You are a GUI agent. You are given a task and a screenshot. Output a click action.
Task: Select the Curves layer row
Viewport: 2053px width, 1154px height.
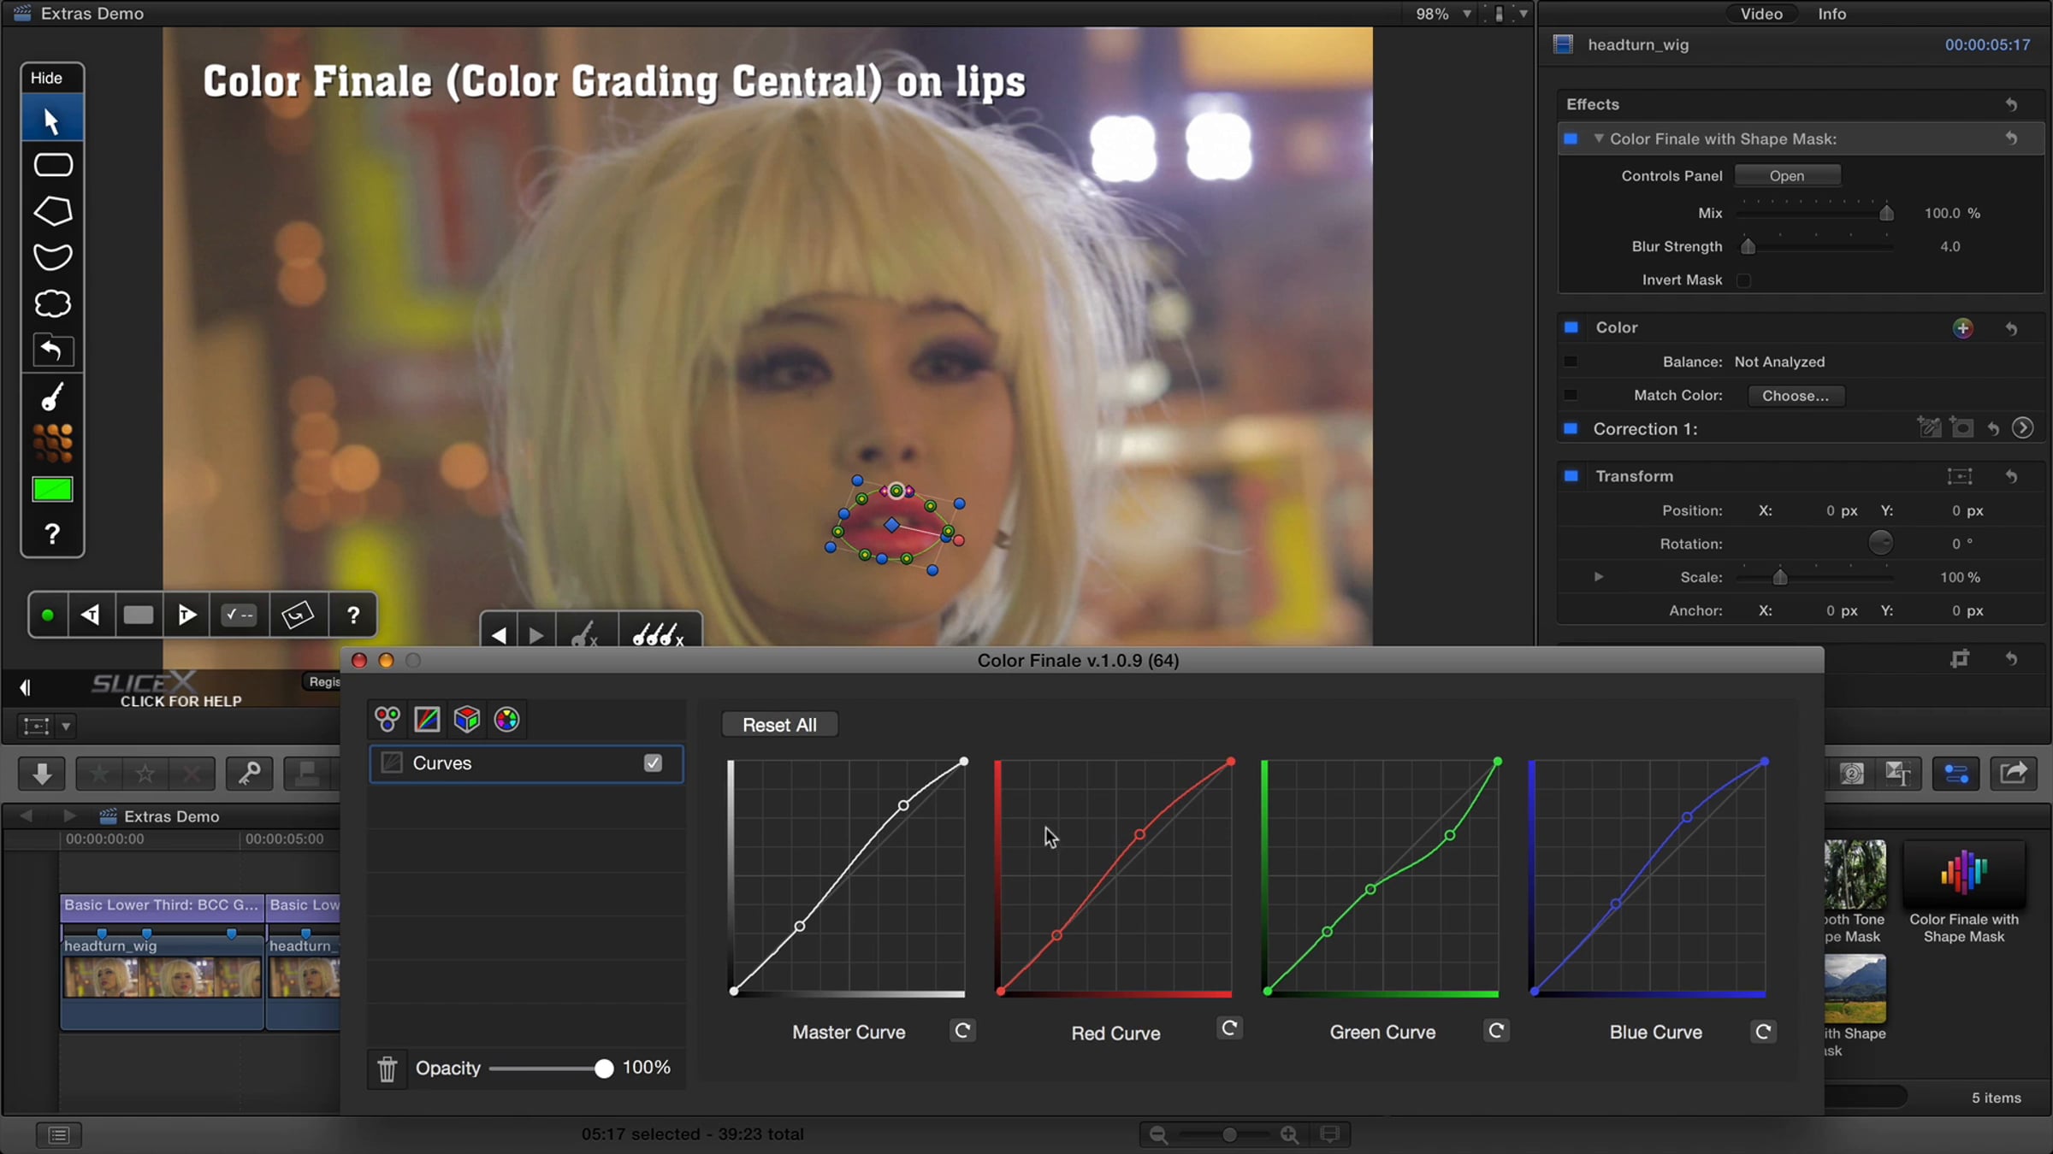(x=526, y=763)
